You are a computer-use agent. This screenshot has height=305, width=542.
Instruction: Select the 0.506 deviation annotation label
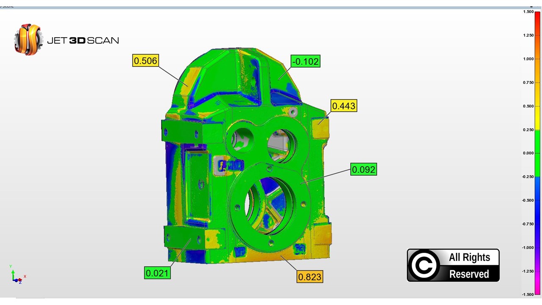pos(145,61)
